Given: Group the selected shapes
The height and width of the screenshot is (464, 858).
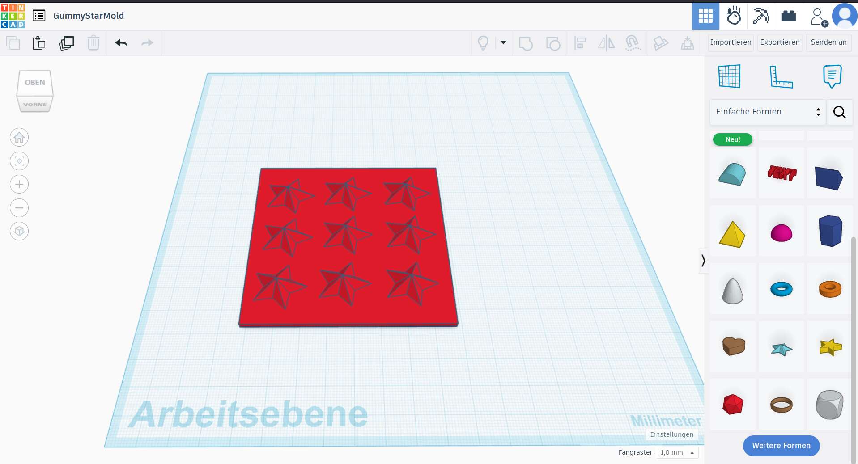Looking at the screenshot, I should tap(526, 43).
